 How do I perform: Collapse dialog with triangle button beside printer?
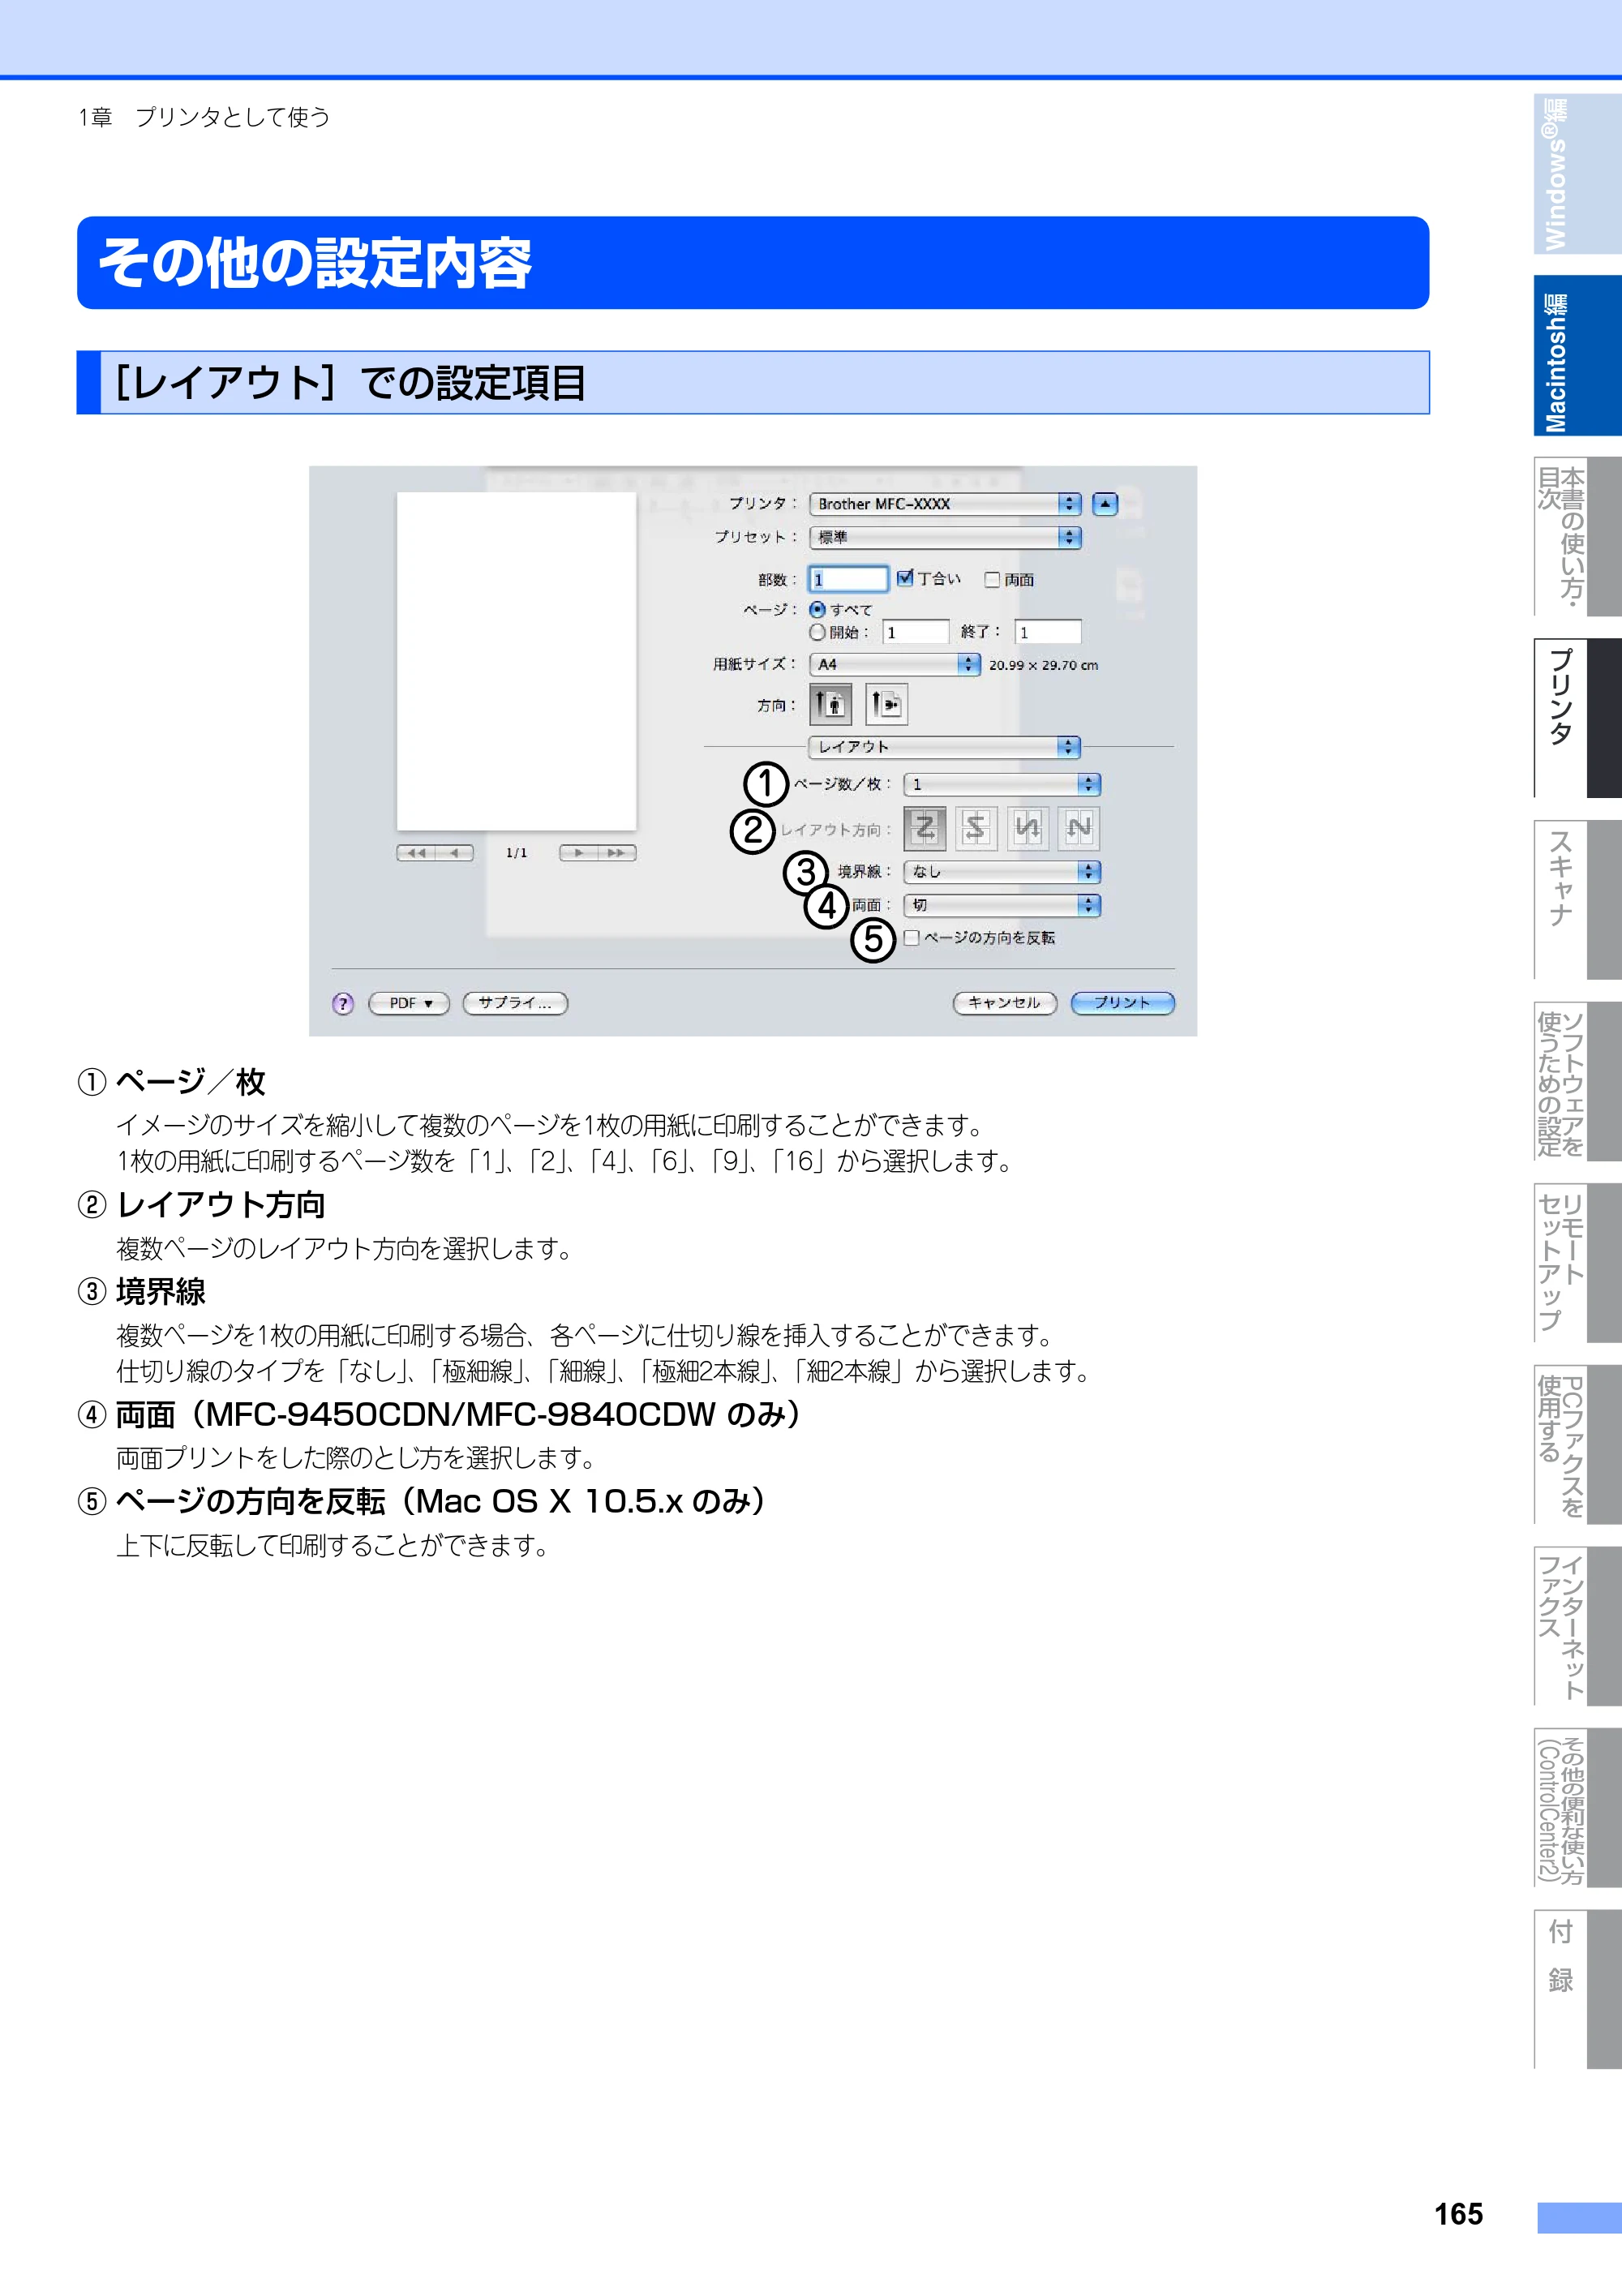pyautogui.click(x=1105, y=504)
